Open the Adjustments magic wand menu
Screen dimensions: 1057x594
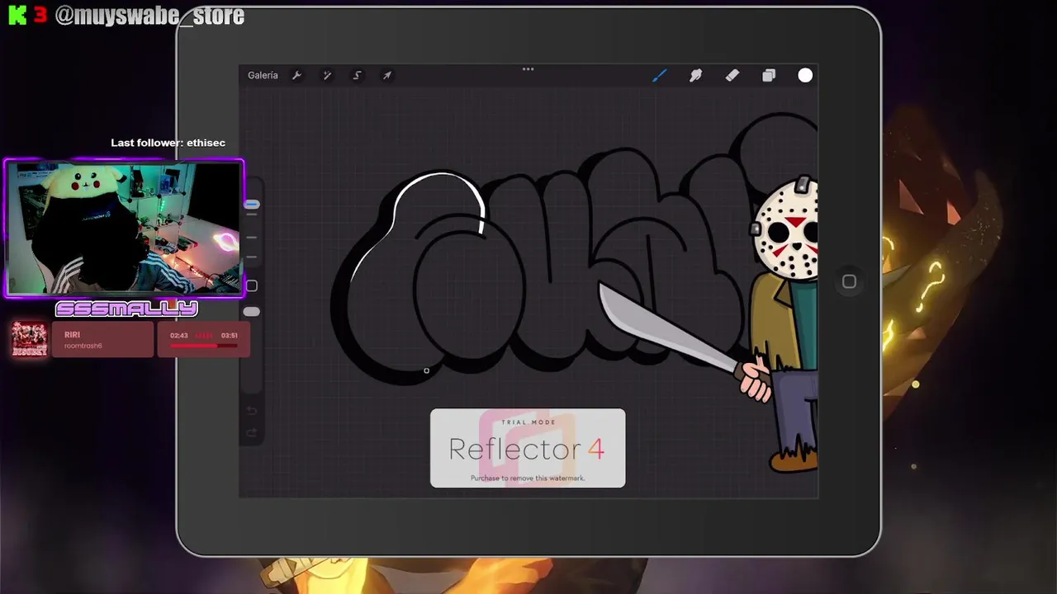point(327,75)
